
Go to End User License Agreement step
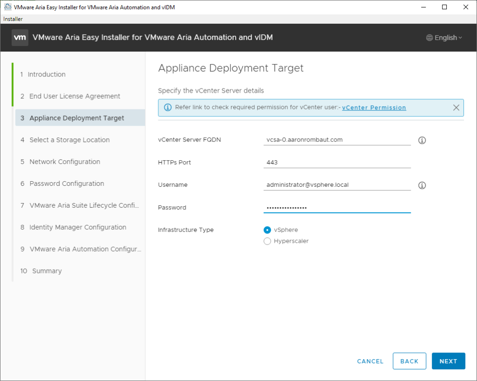coord(75,96)
